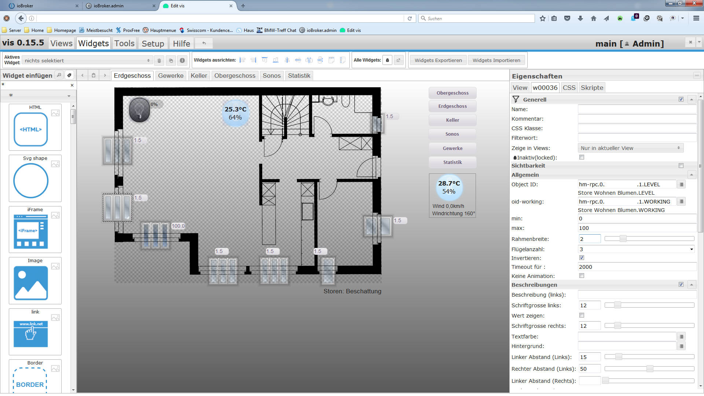Click the Widgets Exportieren button
This screenshot has width=704, height=396.
coord(438,60)
